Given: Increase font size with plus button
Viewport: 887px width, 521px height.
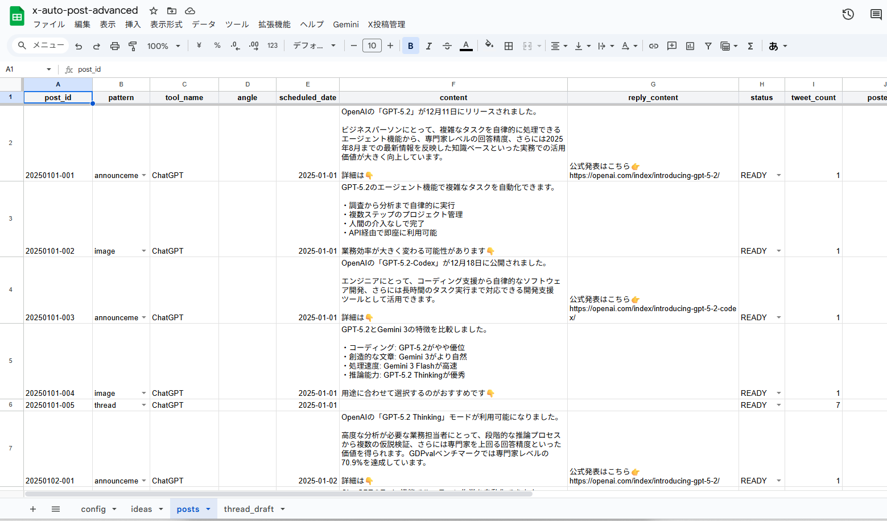Looking at the screenshot, I should 390,46.
